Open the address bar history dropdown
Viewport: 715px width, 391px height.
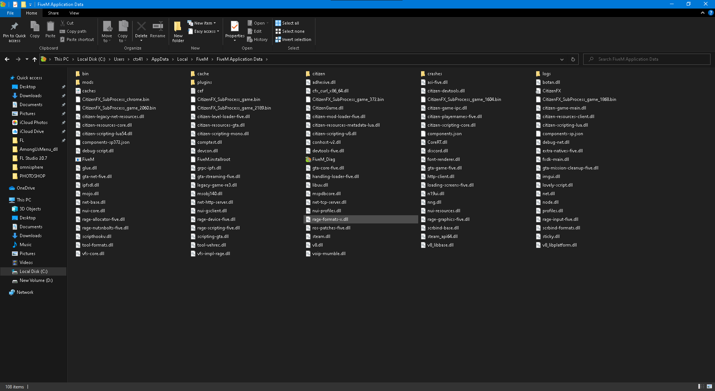tap(562, 59)
